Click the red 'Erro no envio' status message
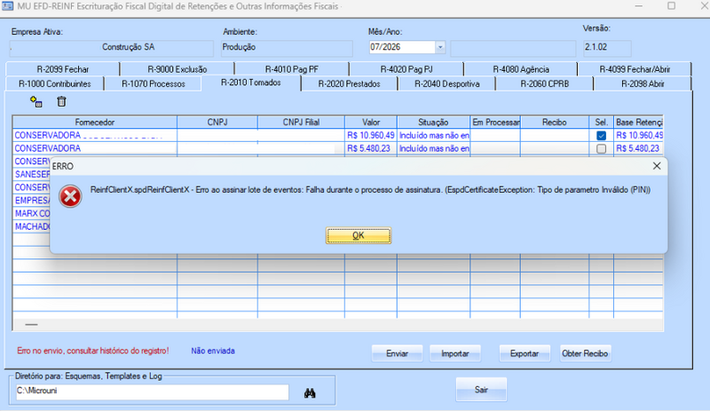 coord(93,351)
